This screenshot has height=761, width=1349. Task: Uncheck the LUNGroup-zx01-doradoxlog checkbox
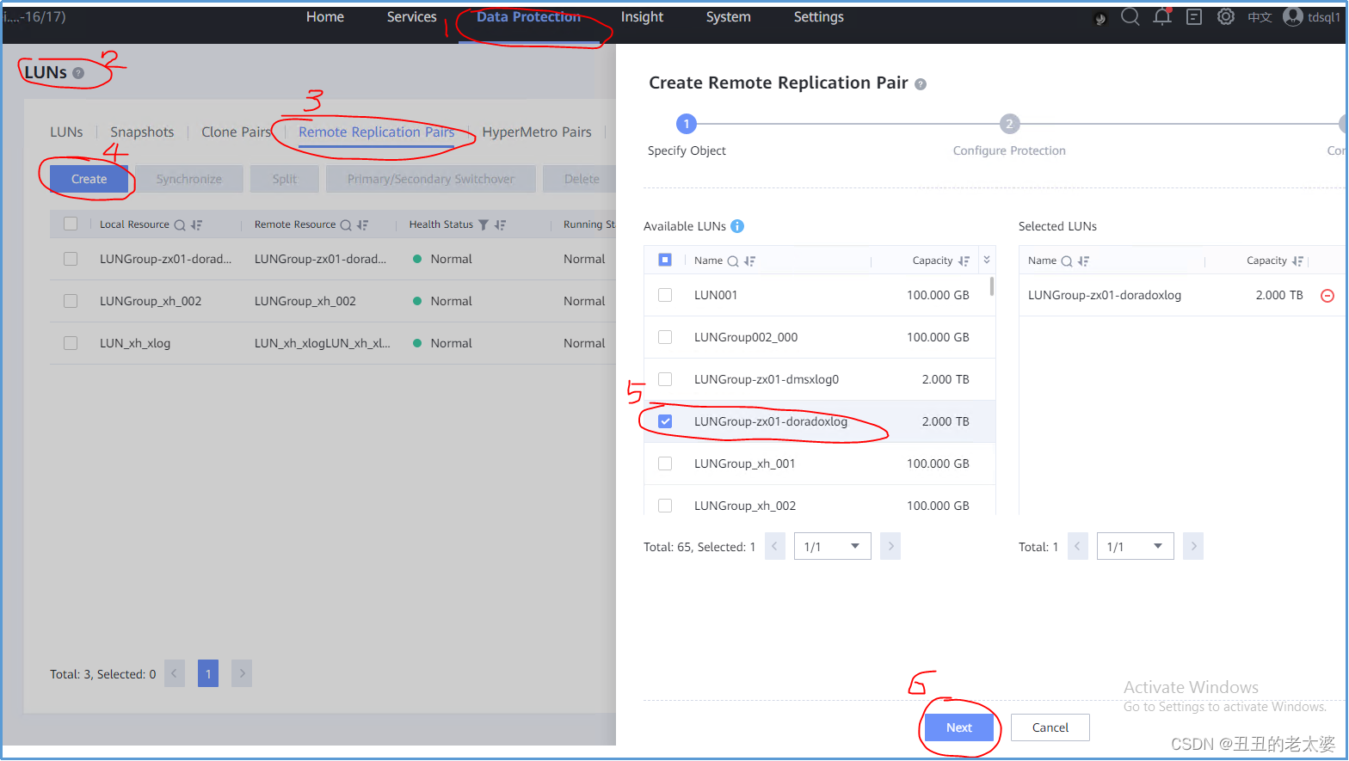(665, 421)
